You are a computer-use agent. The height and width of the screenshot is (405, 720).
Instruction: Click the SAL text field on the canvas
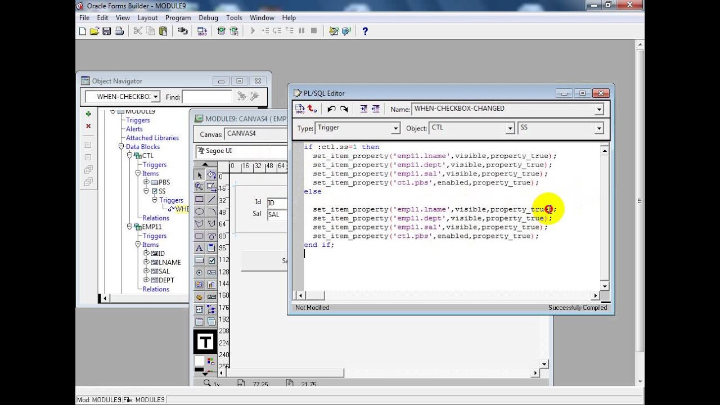(277, 214)
